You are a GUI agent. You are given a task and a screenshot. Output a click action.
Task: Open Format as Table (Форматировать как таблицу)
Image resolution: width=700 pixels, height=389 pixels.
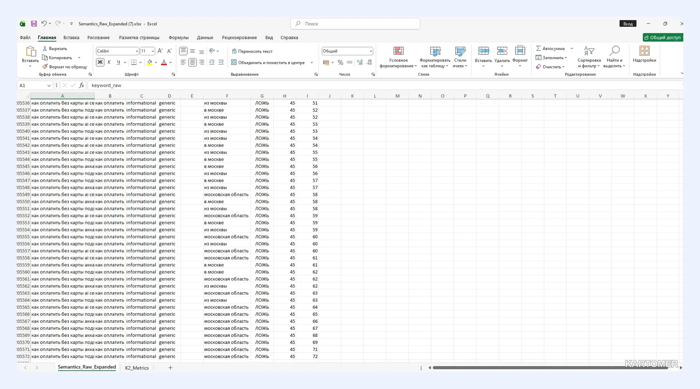click(435, 57)
